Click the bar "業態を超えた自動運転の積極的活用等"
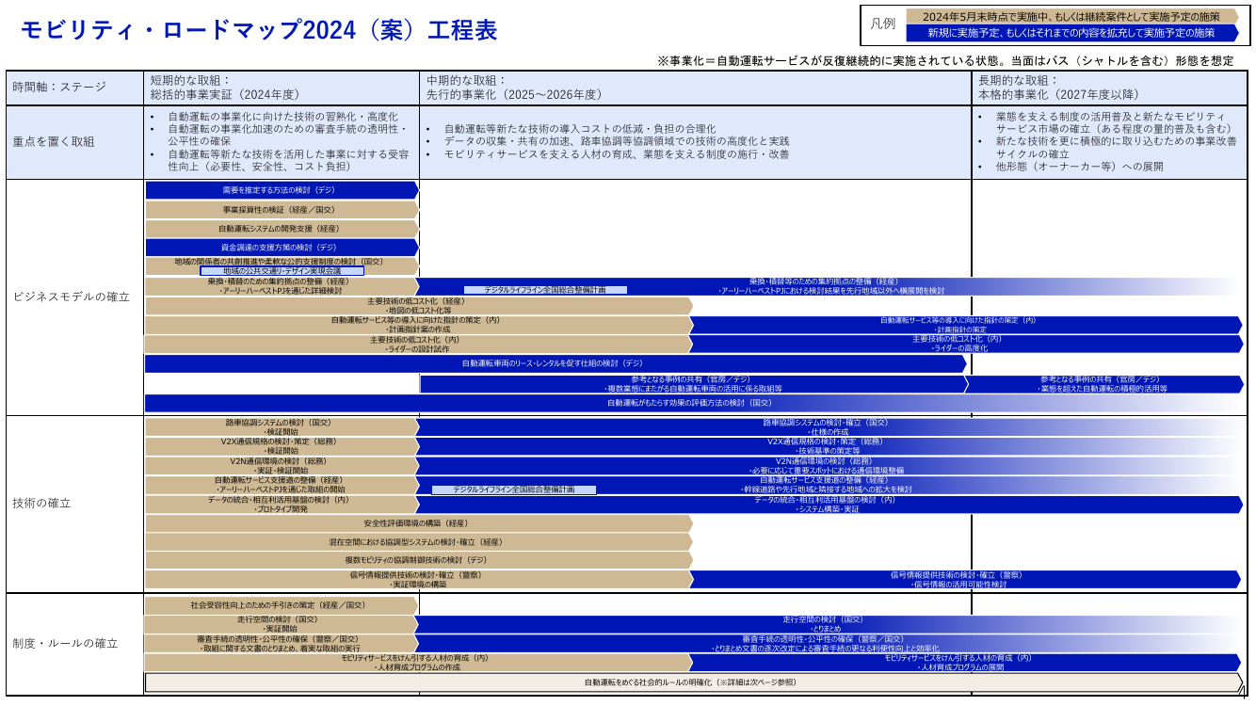 [x=1103, y=383]
